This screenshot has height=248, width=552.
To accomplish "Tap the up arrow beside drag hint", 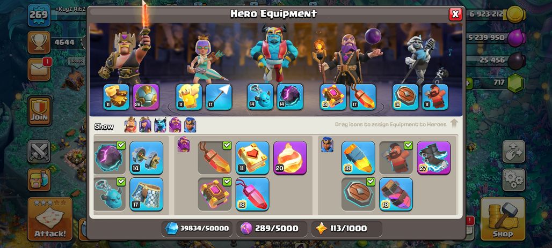I will click(x=454, y=123).
